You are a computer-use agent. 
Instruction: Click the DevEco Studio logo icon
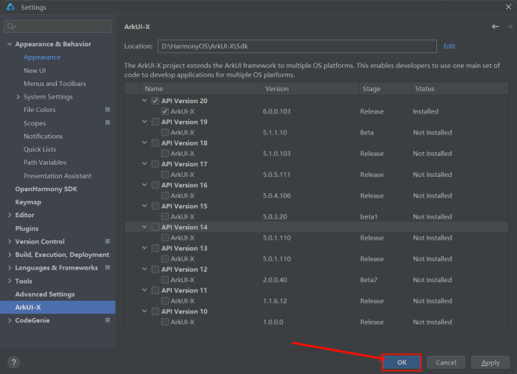click(10, 7)
